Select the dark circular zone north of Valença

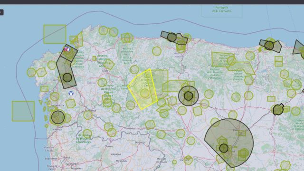coord(58,117)
